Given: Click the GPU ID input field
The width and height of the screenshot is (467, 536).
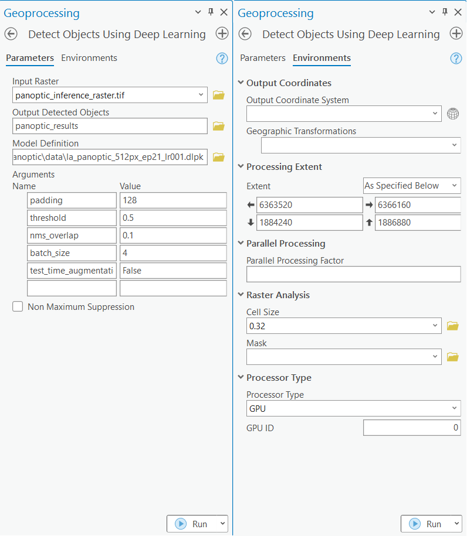Looking at the screenshot, I should (x=412, y=428).
